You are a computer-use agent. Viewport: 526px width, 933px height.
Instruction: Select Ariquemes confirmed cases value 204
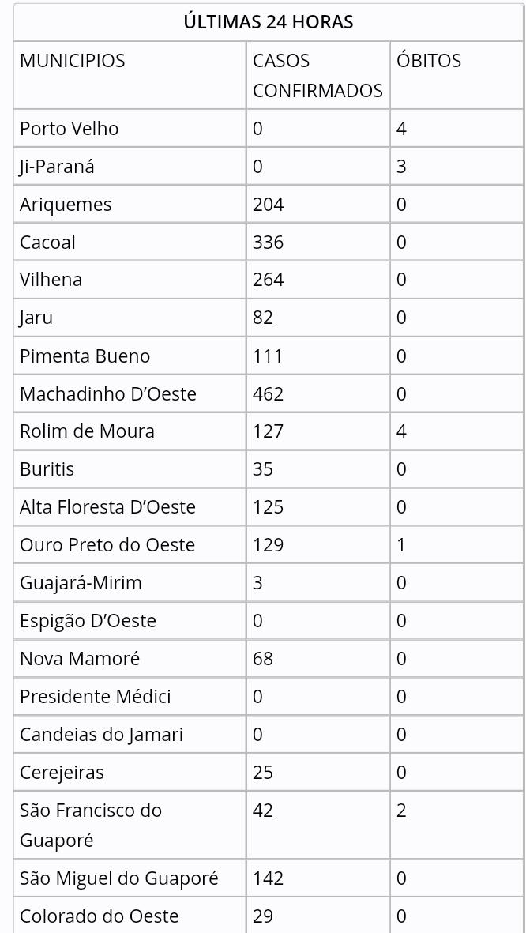click(x=269, y=205)
